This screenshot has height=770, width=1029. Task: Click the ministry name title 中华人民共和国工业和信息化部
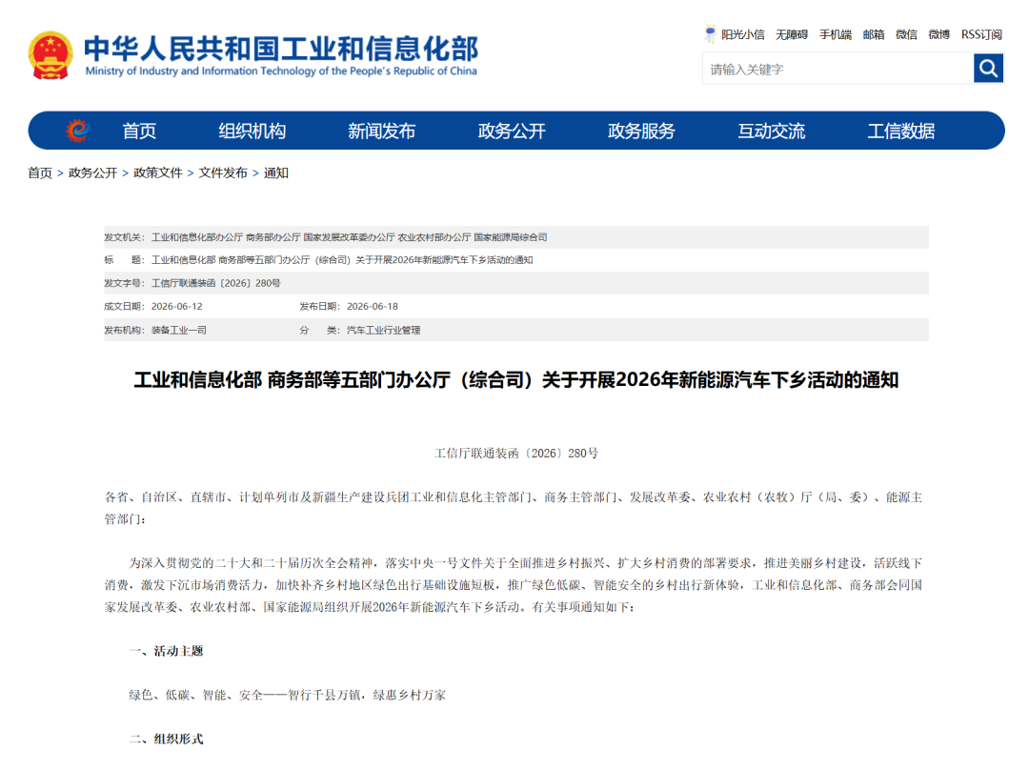(281, 48)
